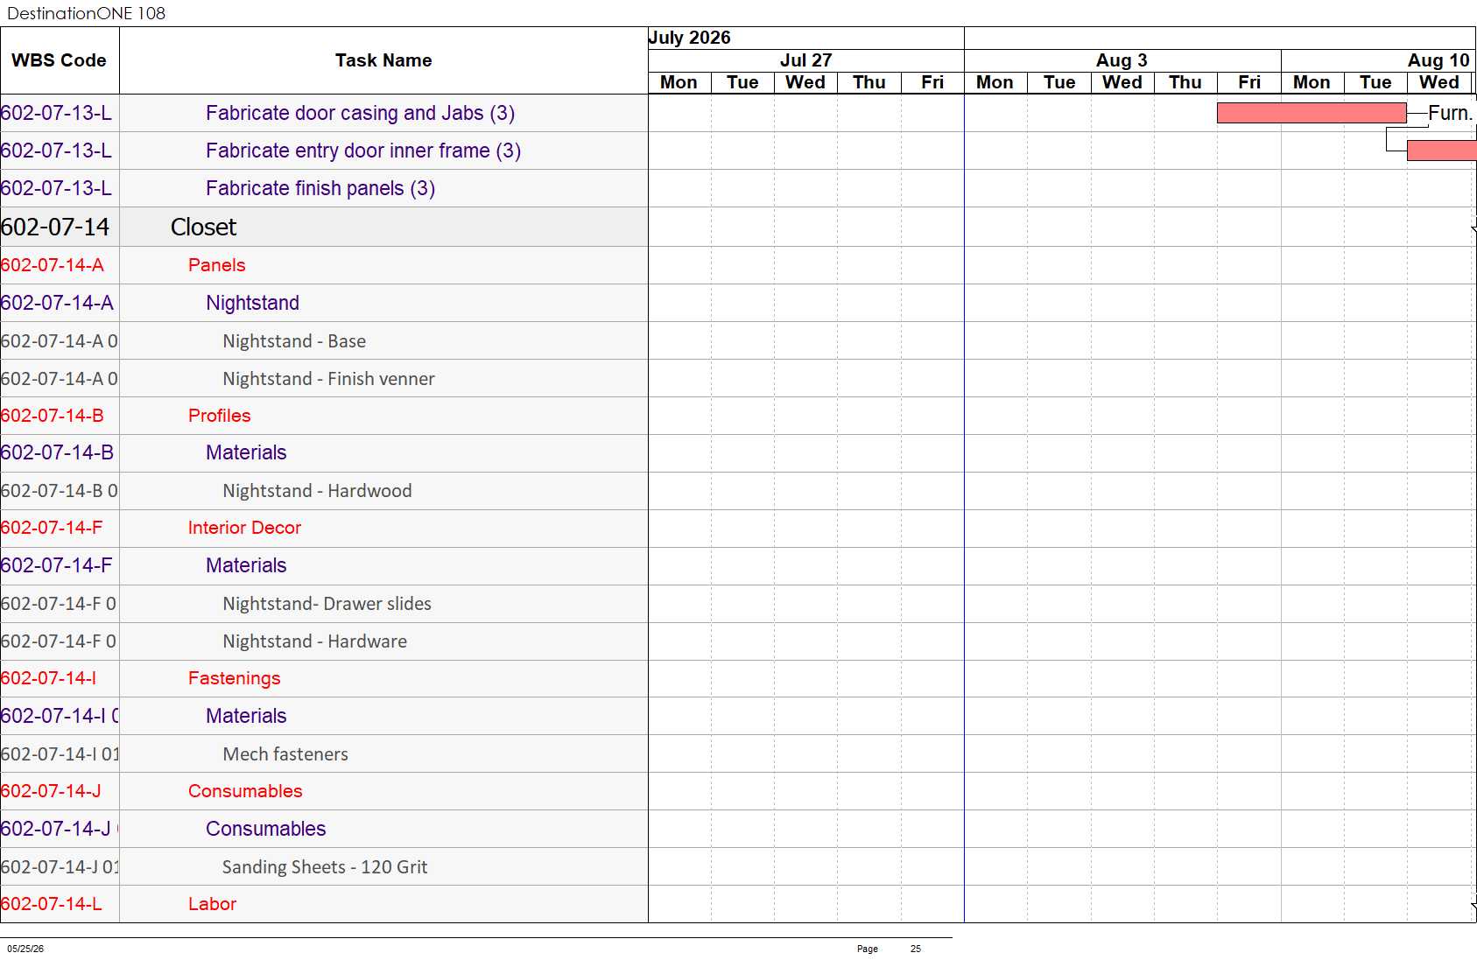Click the Fabricate door casing and Jabs task
The image size is (1477, 960).
click(x=360, y=113)
